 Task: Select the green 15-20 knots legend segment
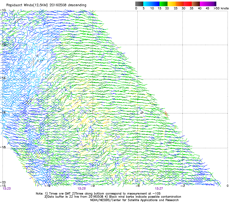tap(163, 4)
